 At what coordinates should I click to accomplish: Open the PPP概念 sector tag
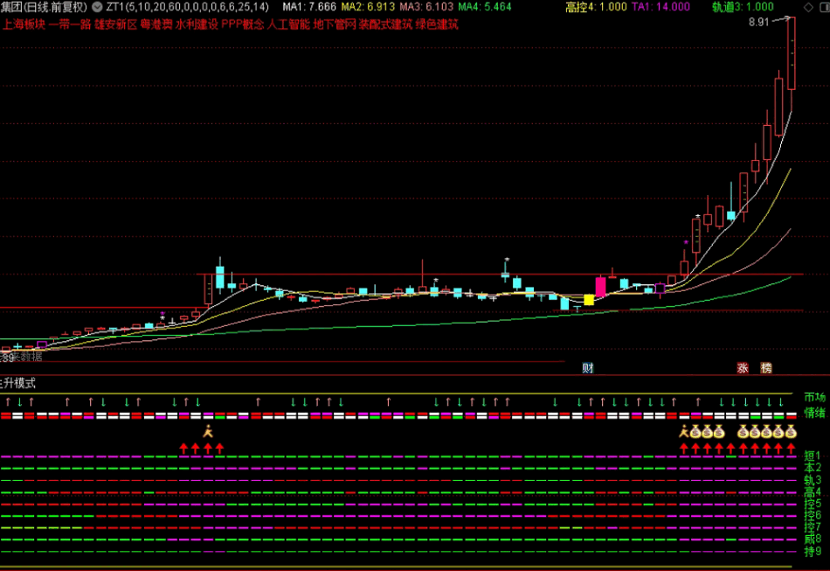242,24
